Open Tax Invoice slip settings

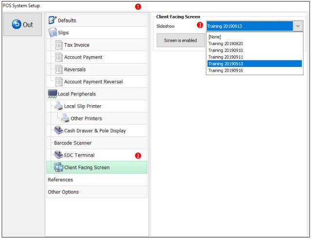(x=97, y=45)
